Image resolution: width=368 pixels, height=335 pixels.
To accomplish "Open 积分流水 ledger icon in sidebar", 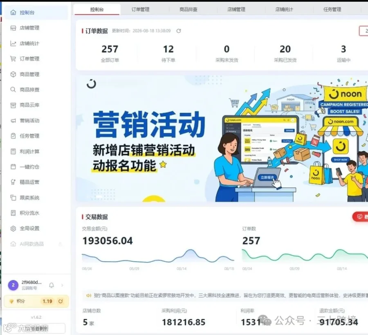I will 13,213.
